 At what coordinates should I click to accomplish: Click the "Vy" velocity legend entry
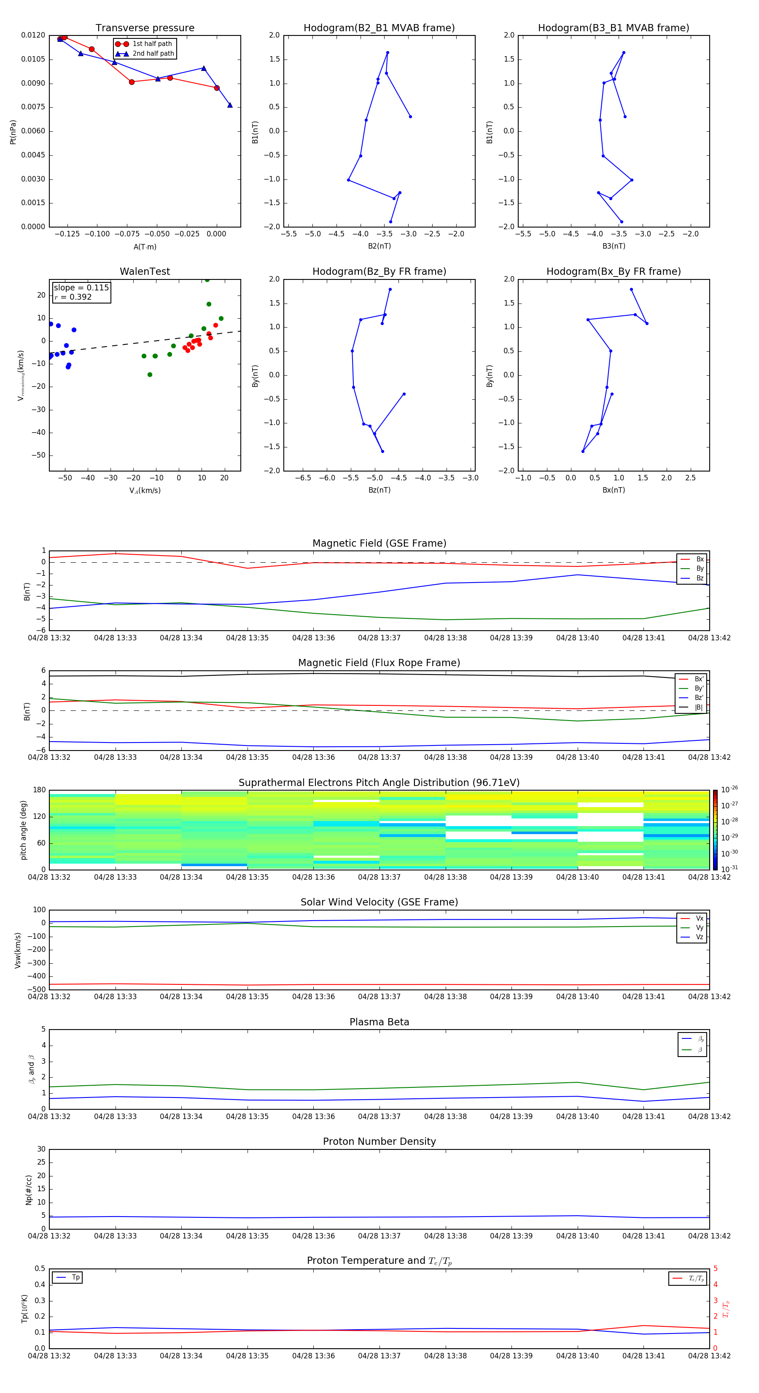692,927
